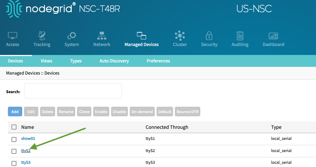Select the ttyS2 row checkbox
Screen dimensions: 316x167
[14, 151]
